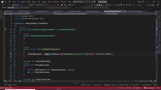
Task: Switch to the AddEmployeeViewModel.cs tab
Action: 135,11
